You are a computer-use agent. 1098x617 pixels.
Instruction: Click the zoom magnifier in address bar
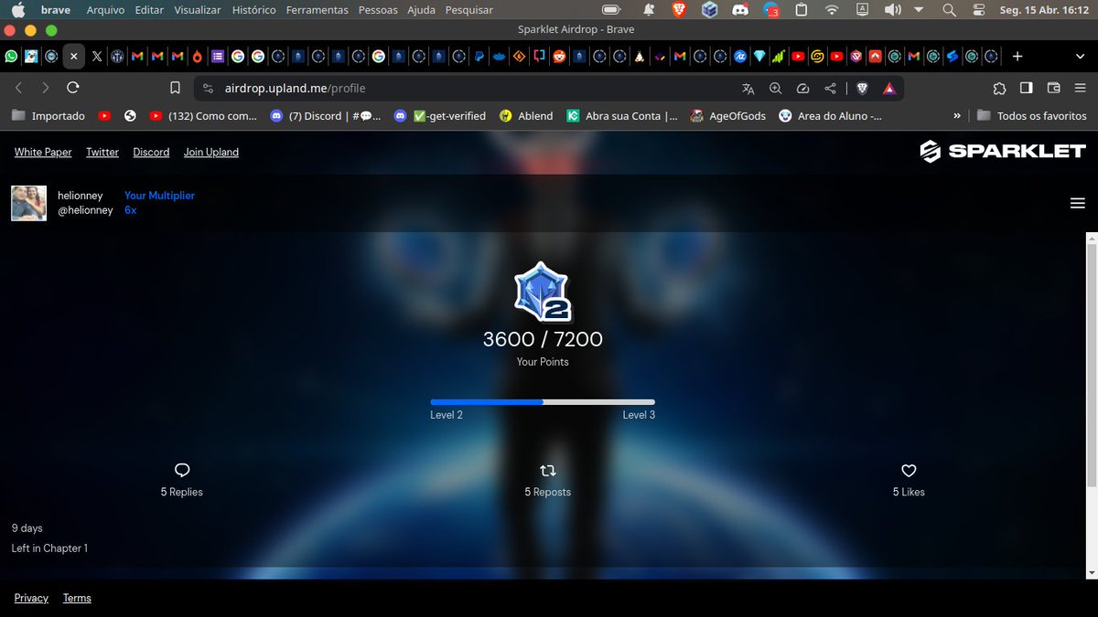(776, 89)
